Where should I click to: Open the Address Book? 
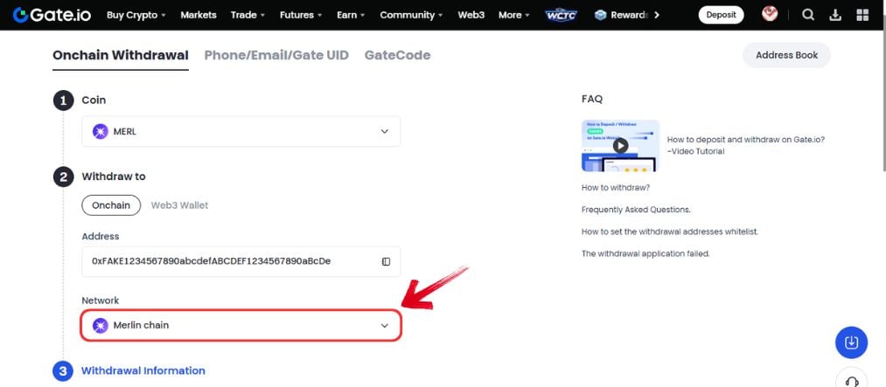tap(786, 55)
